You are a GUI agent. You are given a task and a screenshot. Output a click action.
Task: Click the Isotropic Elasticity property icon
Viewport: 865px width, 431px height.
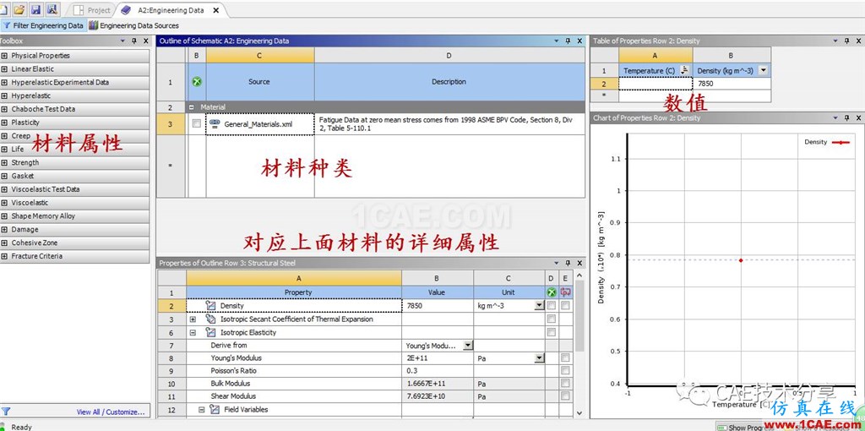210,332
